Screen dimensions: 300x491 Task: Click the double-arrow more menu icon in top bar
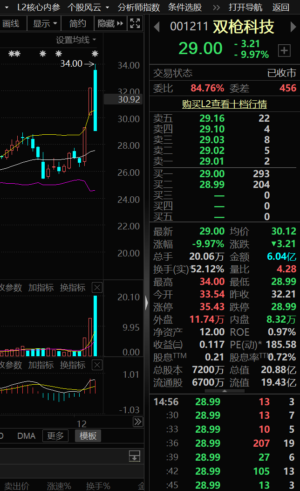[216, 7]
